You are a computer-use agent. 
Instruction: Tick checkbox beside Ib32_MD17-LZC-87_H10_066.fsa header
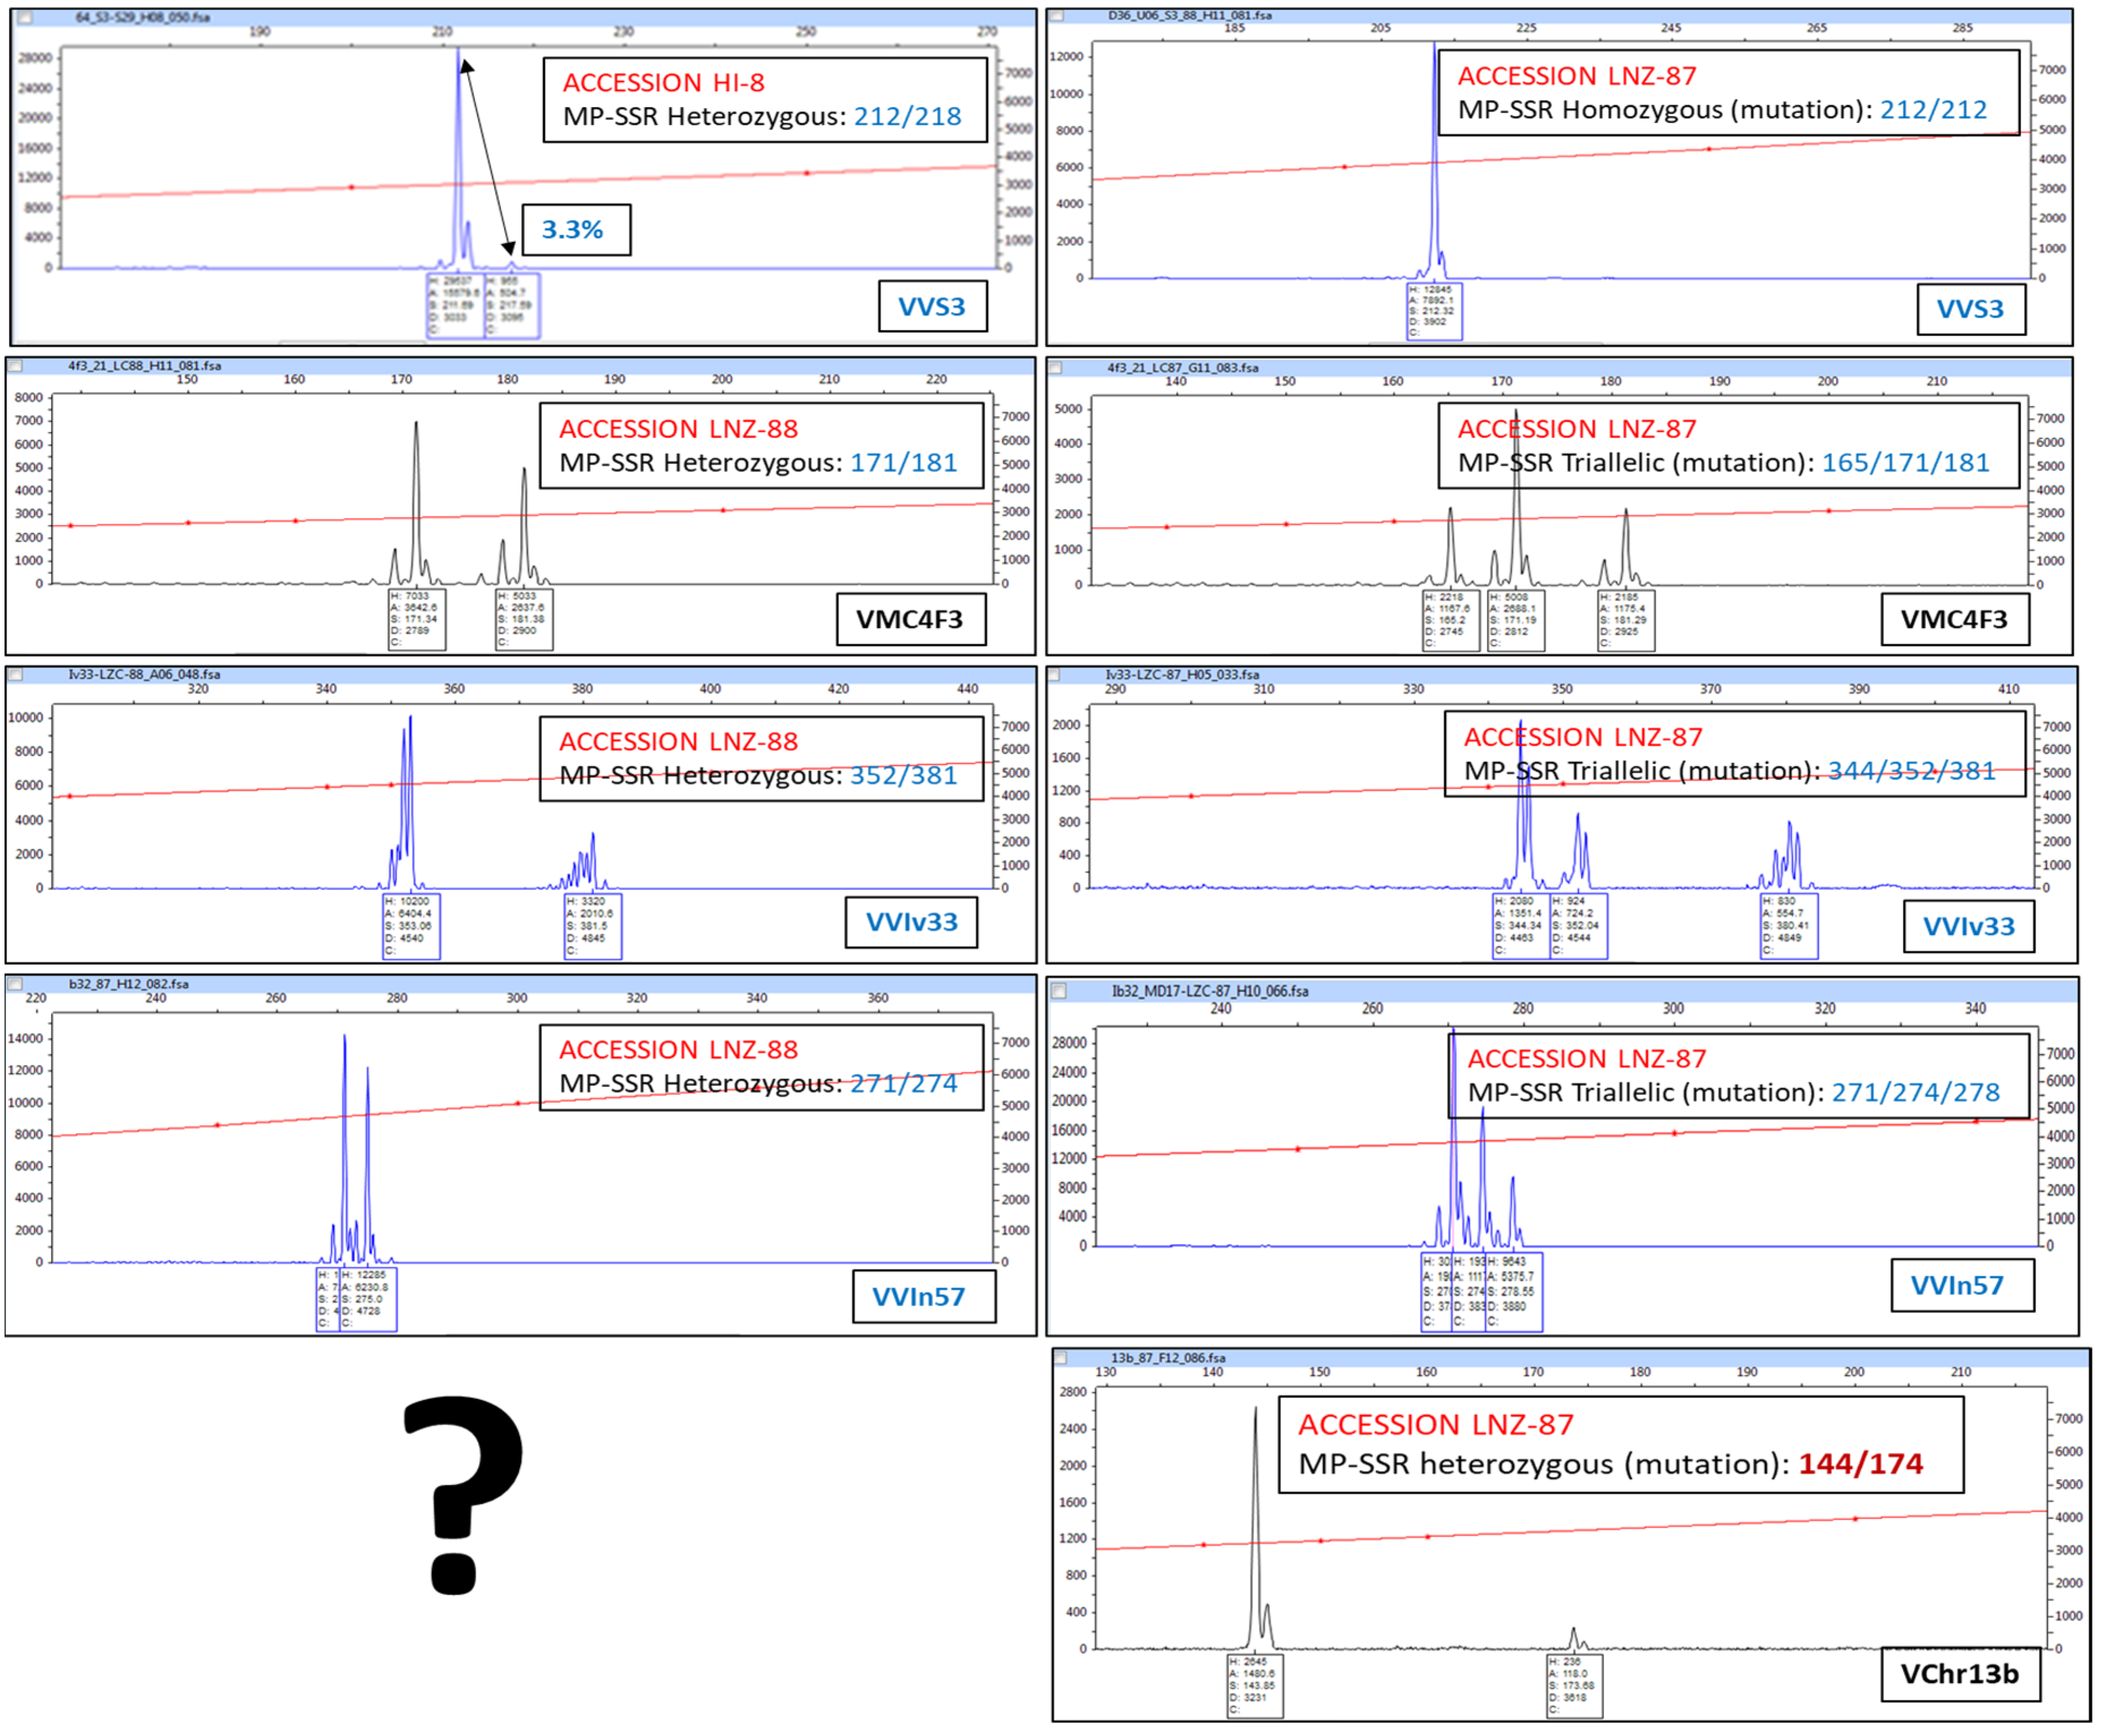coord(1059,991)
